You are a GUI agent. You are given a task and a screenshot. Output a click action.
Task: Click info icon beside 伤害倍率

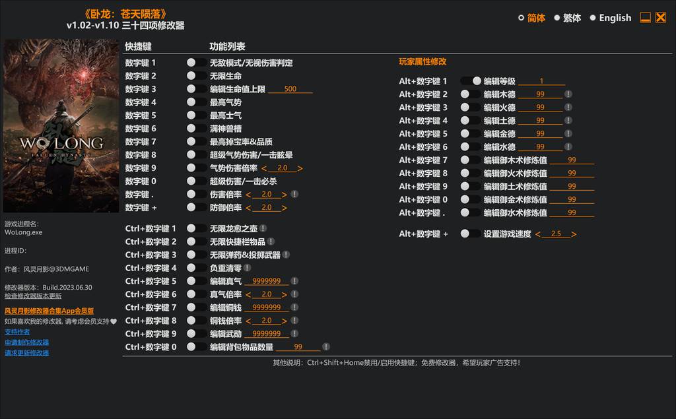click(294, 195)
